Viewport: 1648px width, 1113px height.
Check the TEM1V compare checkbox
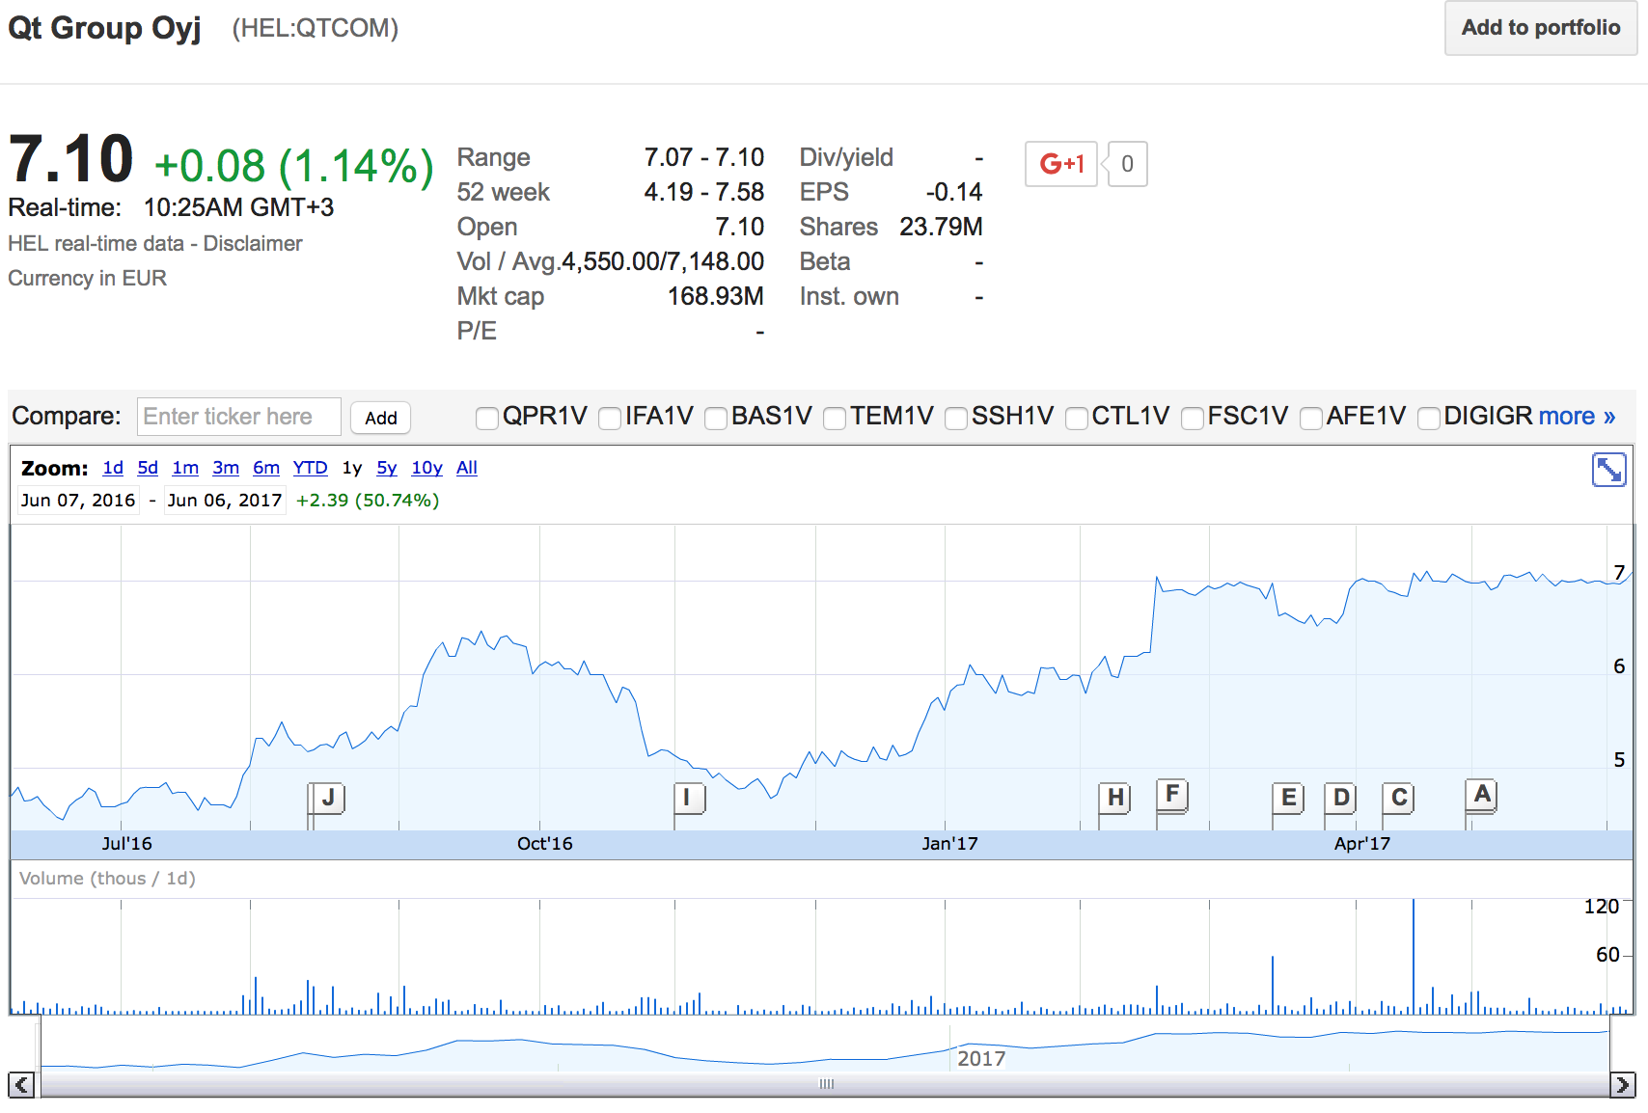pos(835,418)
